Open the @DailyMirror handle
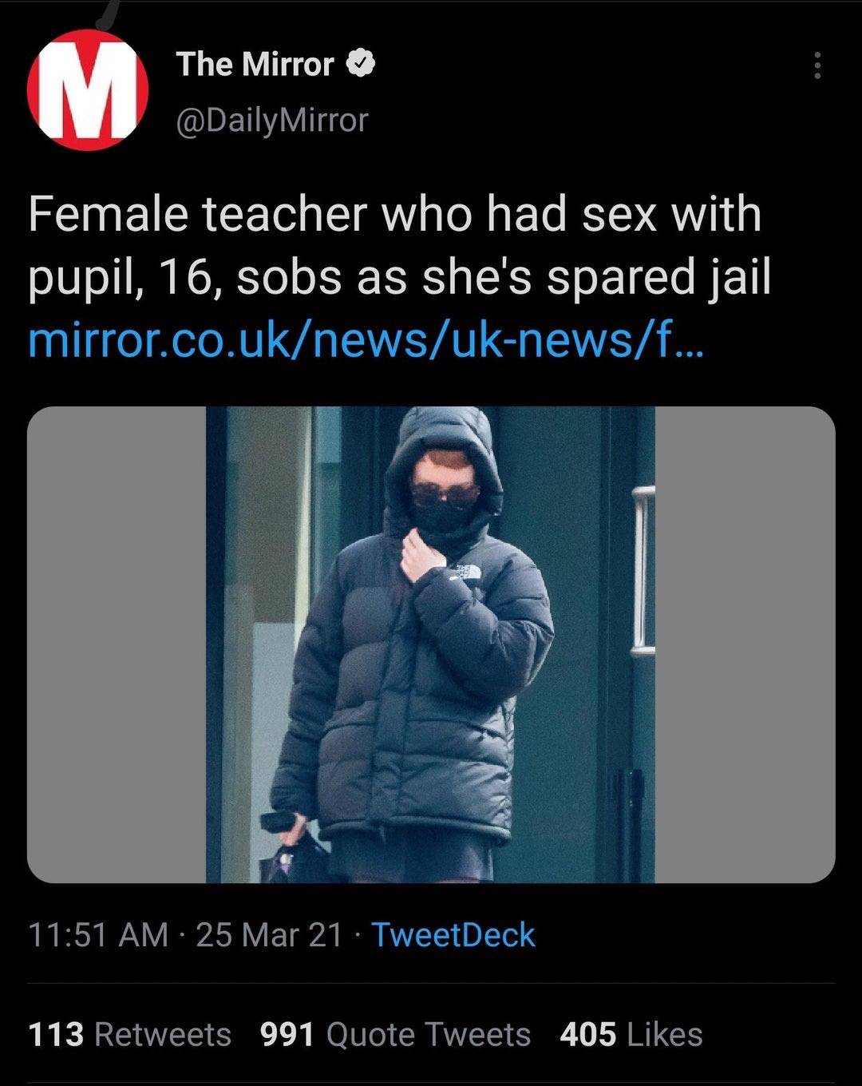 pyautogui.click(x=271, y=121)
